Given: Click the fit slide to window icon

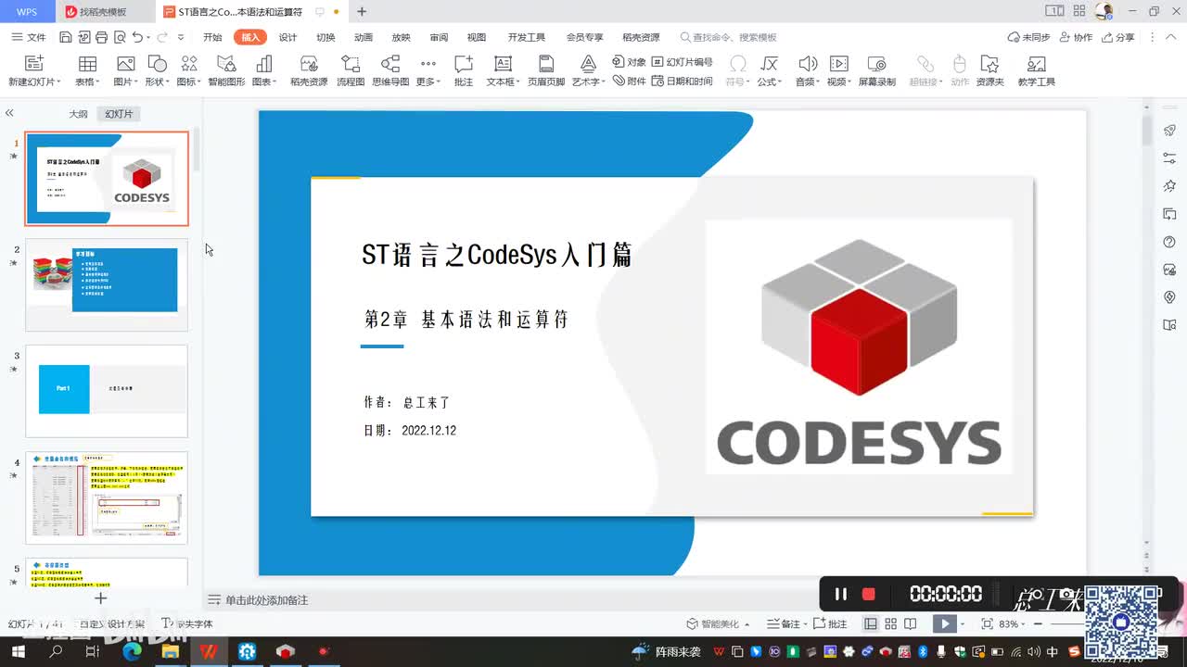Looking at the screenshot, I should pos(987,624).
